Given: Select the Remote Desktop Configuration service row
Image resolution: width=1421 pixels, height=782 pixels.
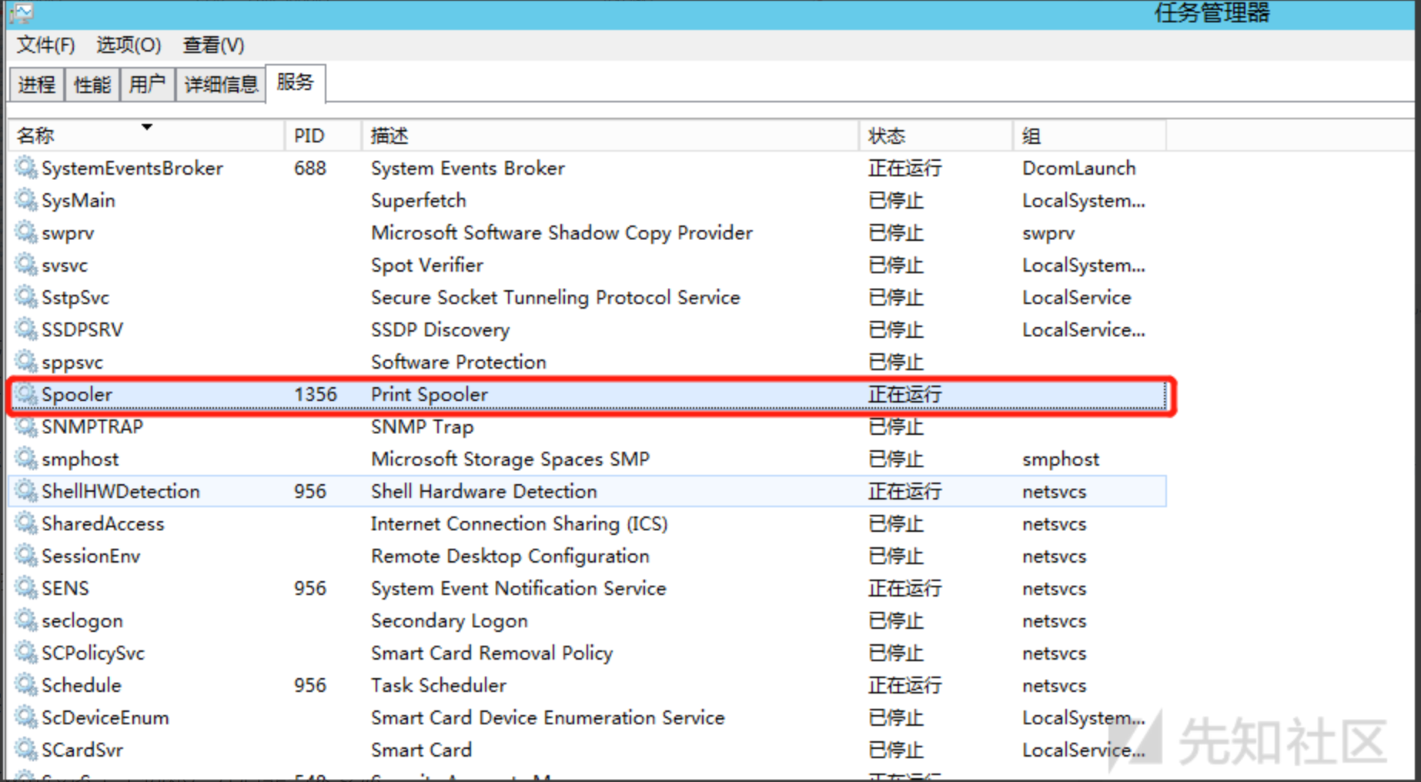Looking at the screenshot, I should [x=510, y=556].
